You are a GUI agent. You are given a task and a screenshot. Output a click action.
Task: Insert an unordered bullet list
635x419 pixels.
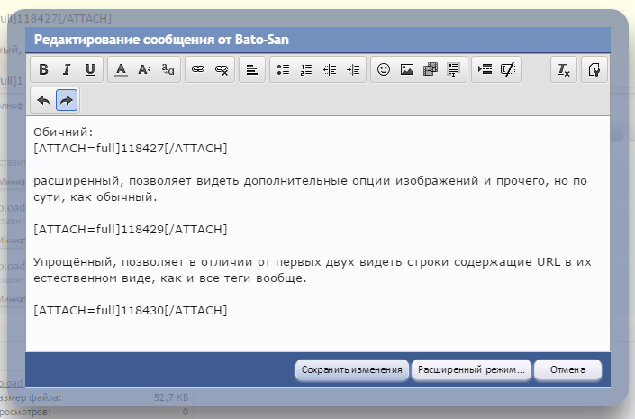pos(283,69)
